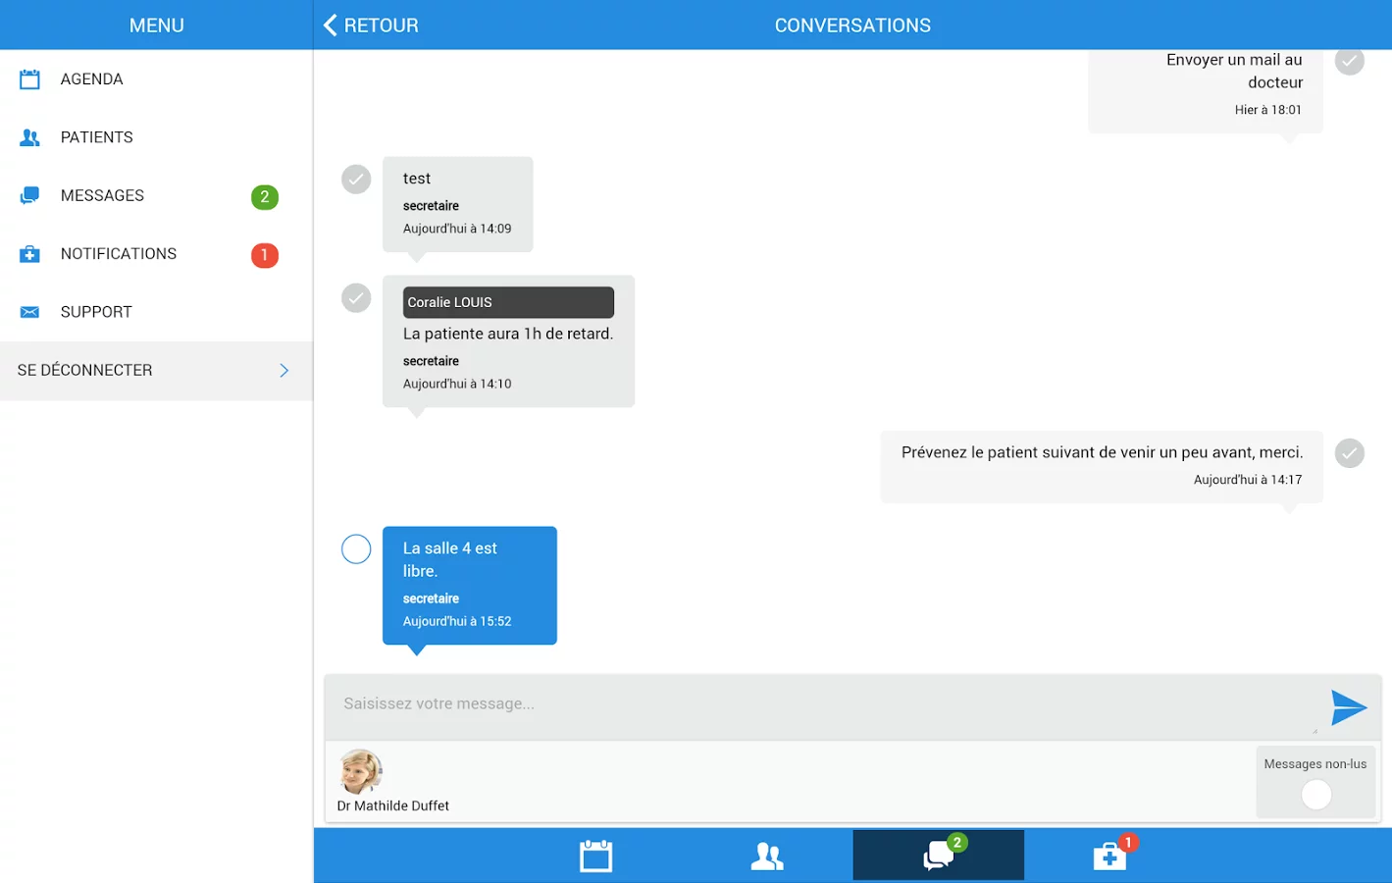Image resolution: width=1392 pixels, height=883 pixels.
Task: Open the first-aid kit icon in bottom navigation
Action: (1108, 855)
